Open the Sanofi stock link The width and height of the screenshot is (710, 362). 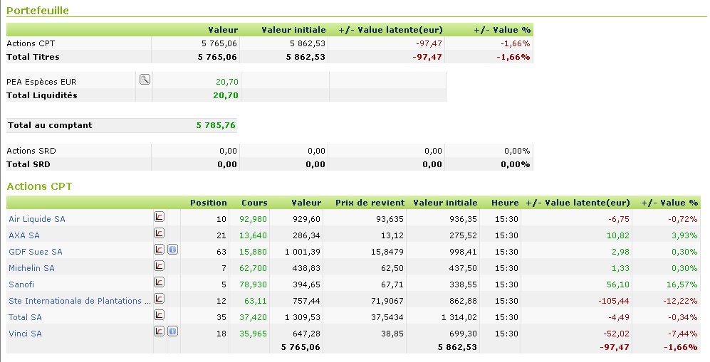pyautogui.click(x=21, y=284)
